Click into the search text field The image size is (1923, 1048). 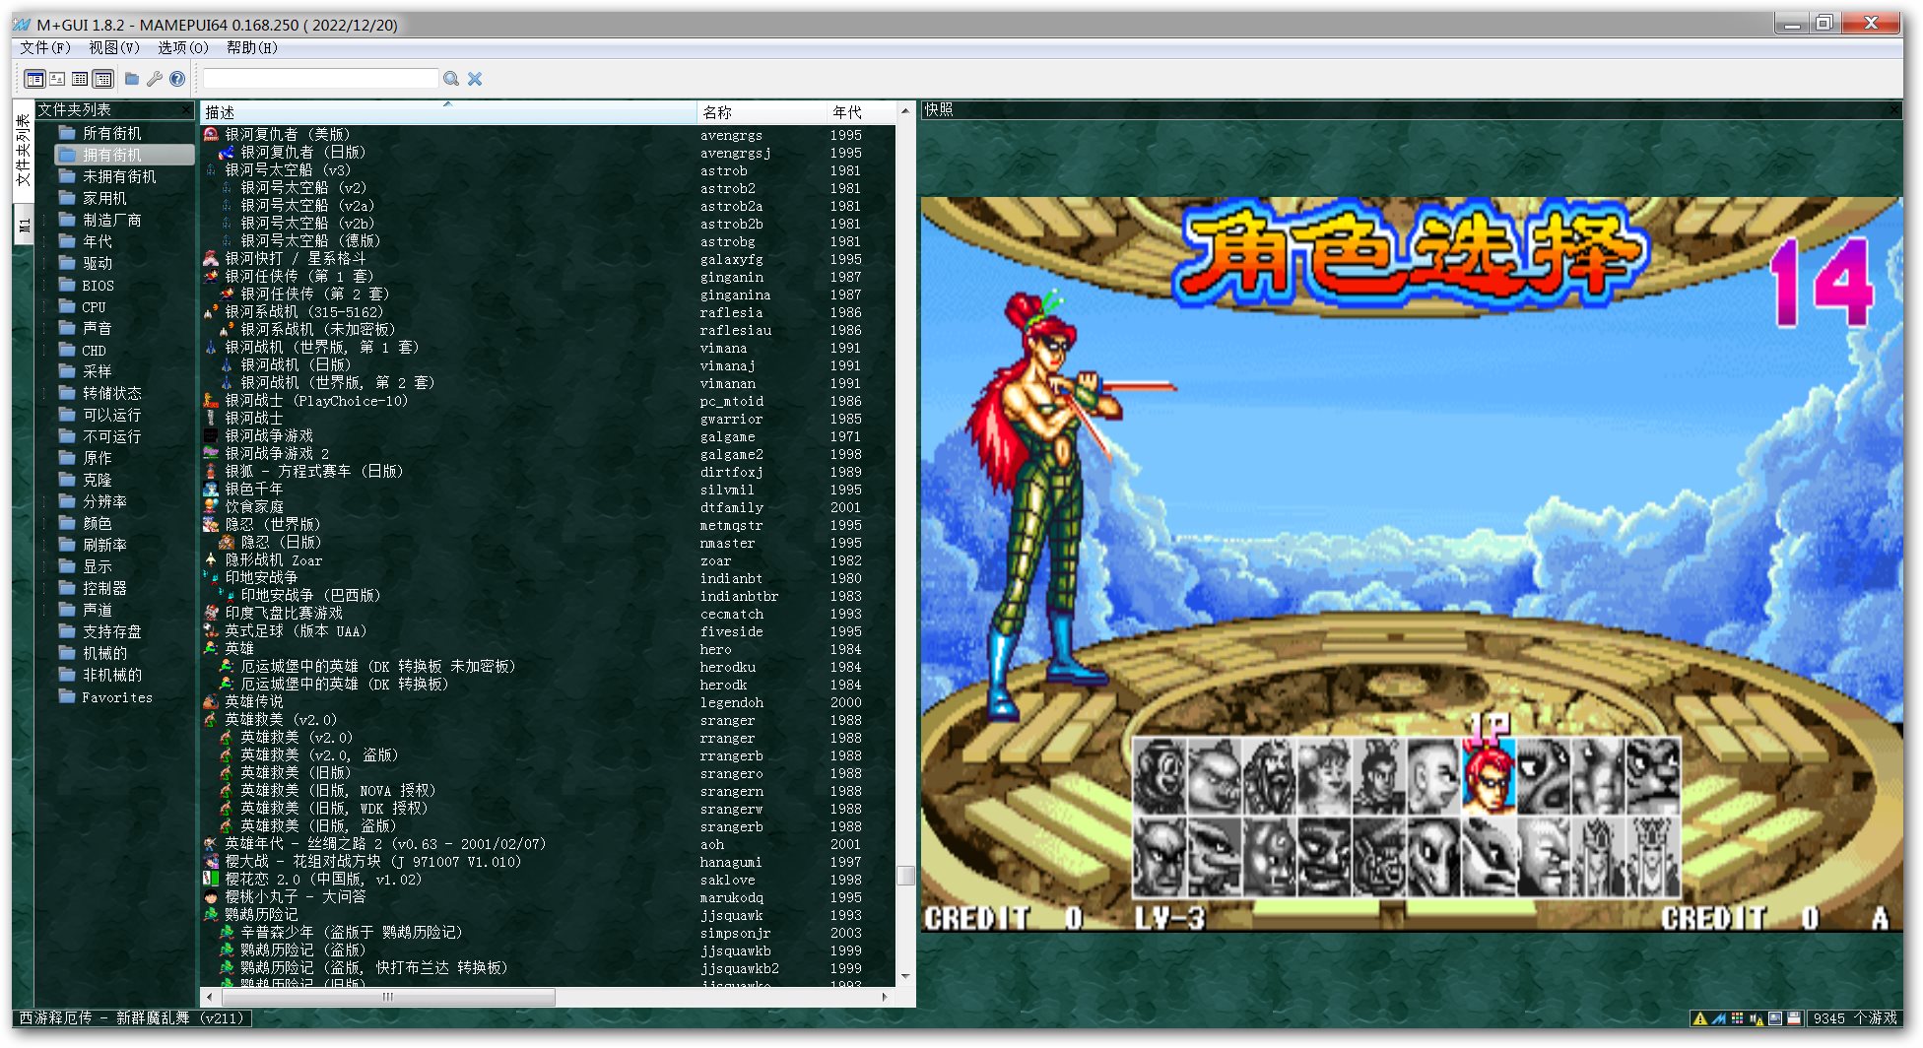pos(321,79)
